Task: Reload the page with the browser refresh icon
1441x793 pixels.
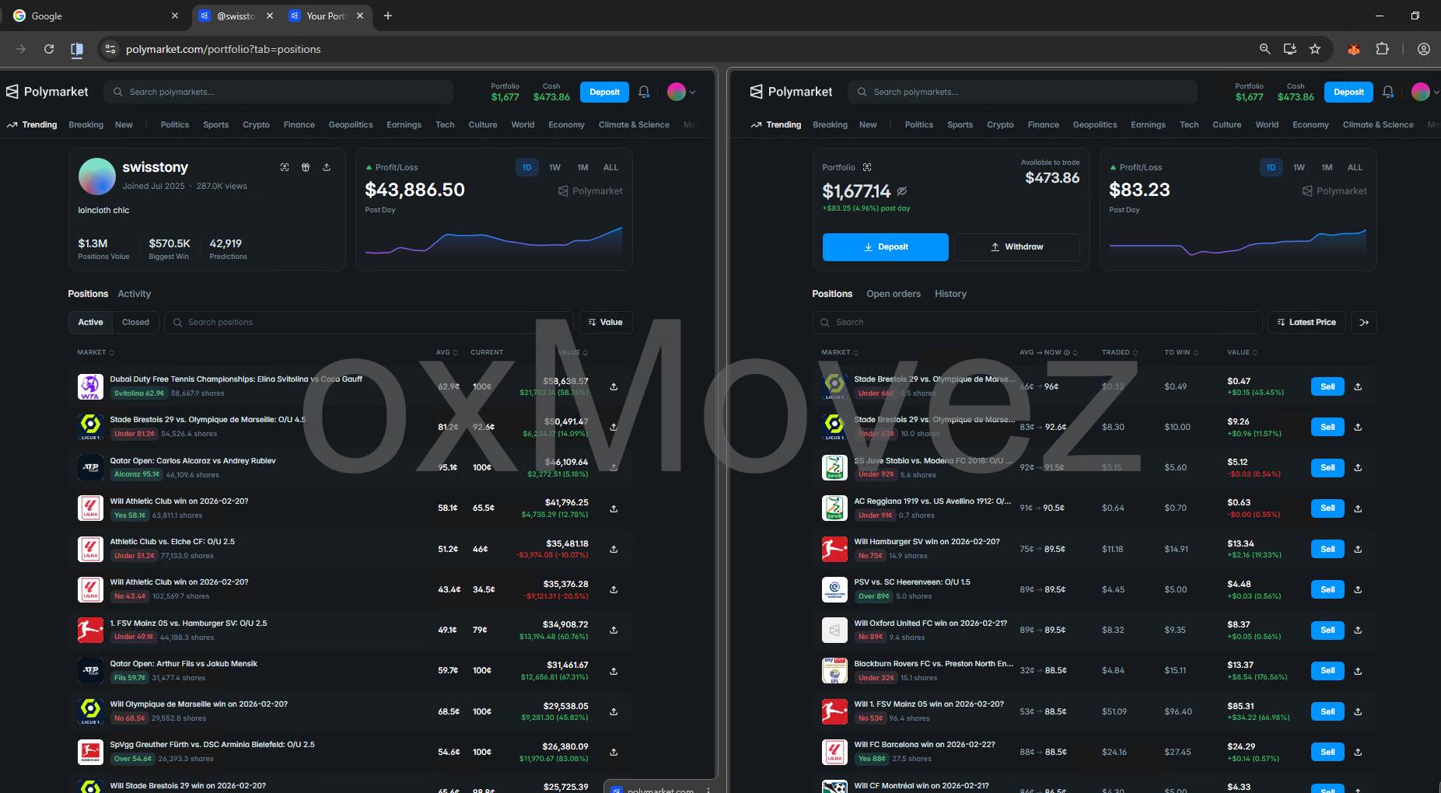Action: click(49, 49)
